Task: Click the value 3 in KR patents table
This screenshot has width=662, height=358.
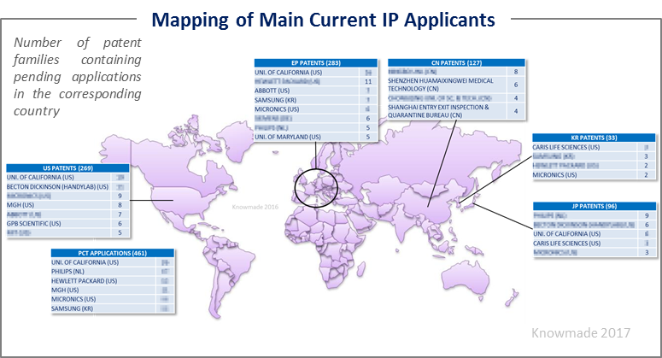Action: pos(646,156)
